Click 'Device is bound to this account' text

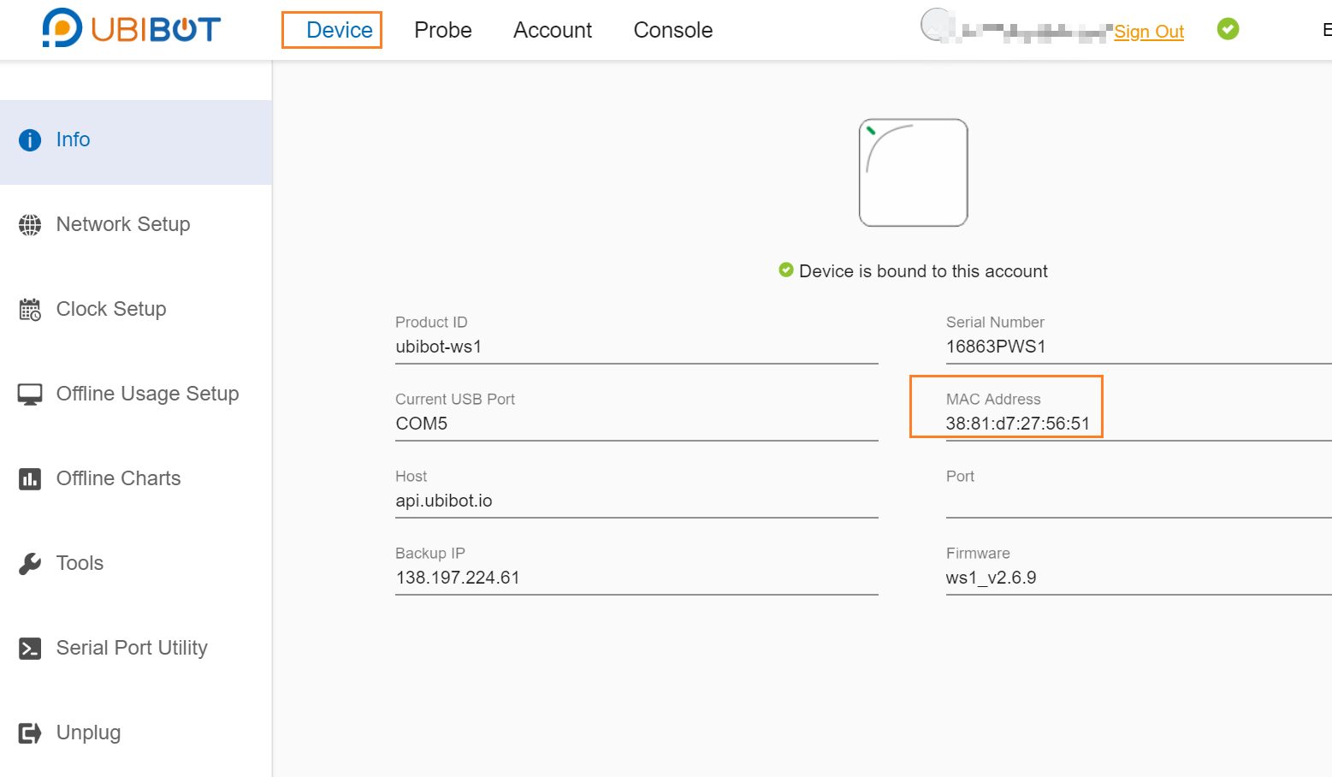[x=923, y=271]
